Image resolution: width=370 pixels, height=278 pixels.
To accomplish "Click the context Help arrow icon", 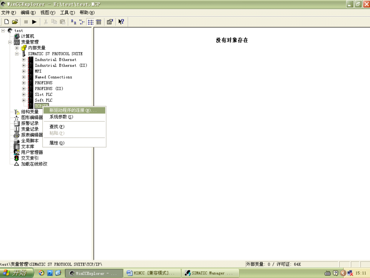I will [x=121, y=22].
